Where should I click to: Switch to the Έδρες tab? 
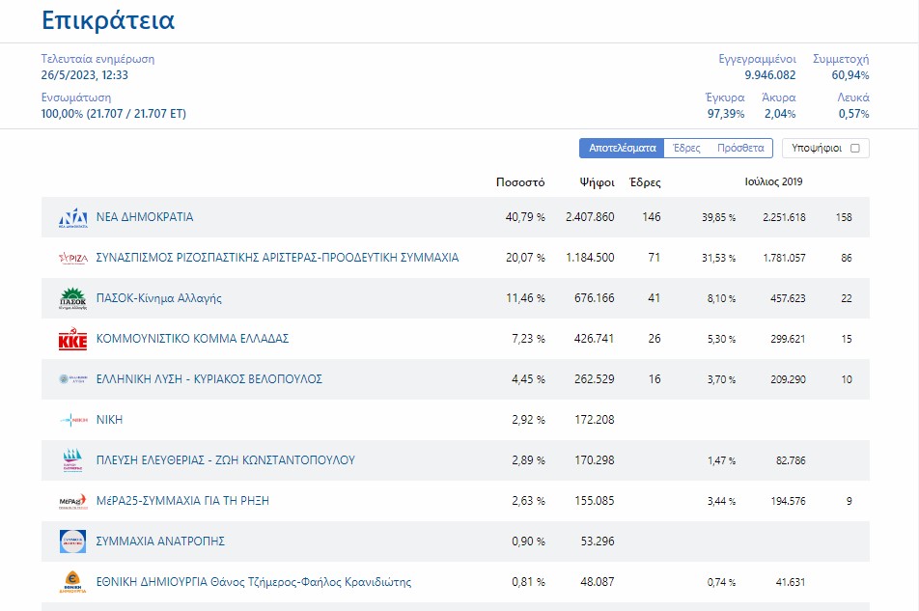coord(686,149)
